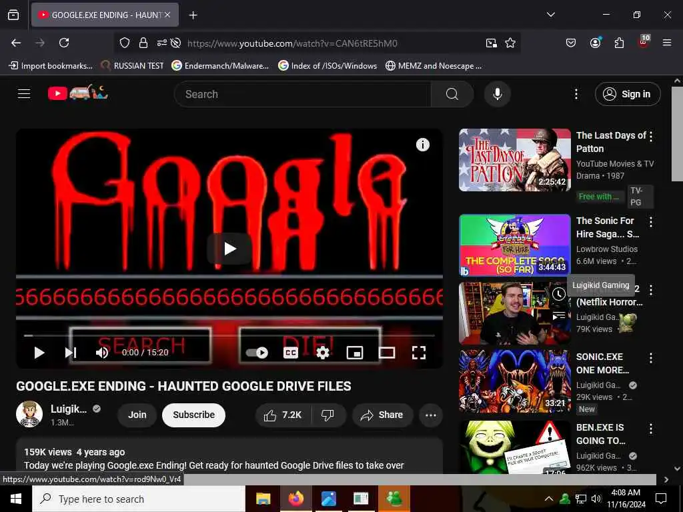The height and width of the screenshot is (512, 683).
Task: Enter full screen mode
Action: point(419,353)
